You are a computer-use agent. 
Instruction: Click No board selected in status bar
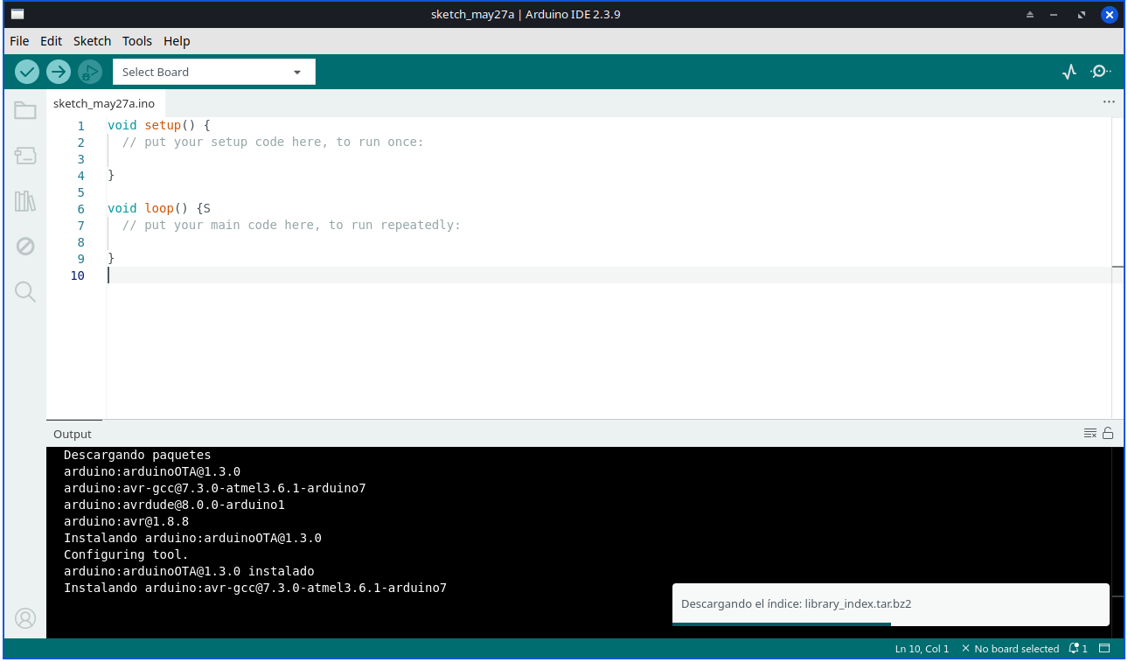pos(1010,649)
